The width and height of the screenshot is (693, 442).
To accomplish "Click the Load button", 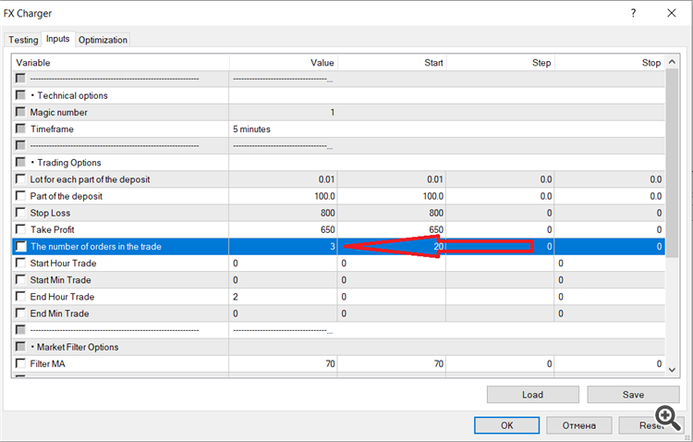I will pos(532,395).
